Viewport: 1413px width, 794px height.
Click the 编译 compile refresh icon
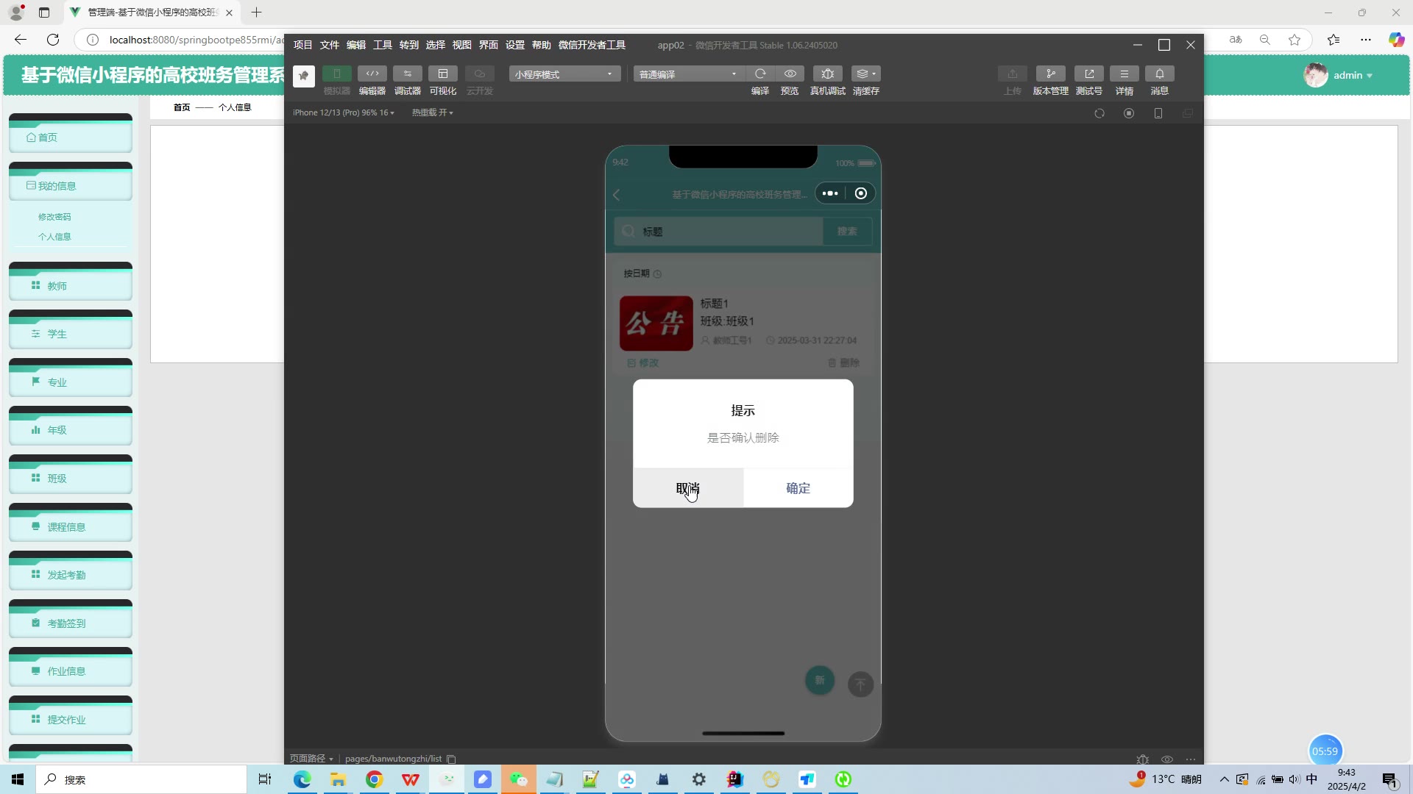[x=760, y=74]
